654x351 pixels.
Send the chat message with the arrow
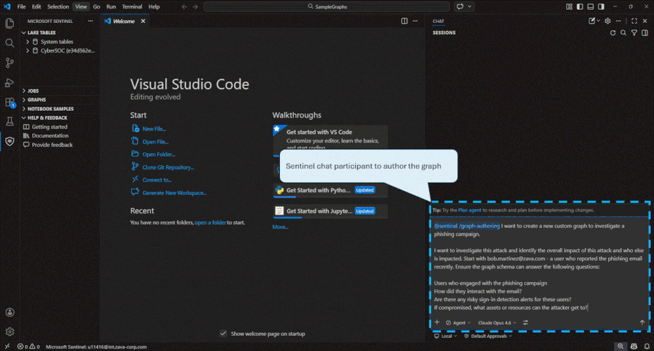(x=642, y=322)
